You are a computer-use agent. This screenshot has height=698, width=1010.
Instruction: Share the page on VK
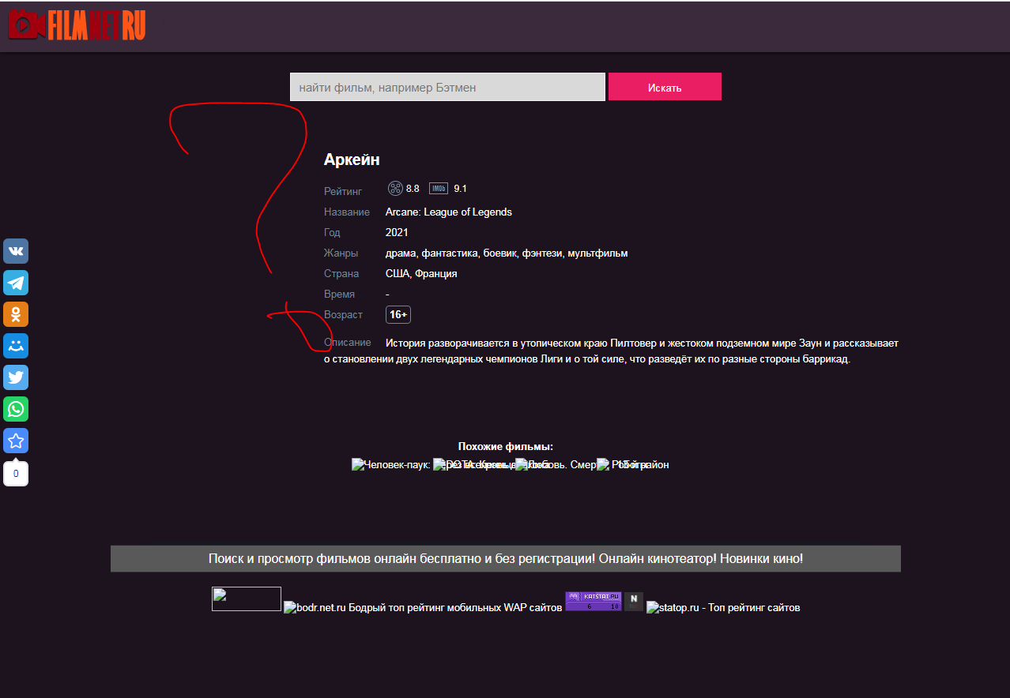[16, 251]
